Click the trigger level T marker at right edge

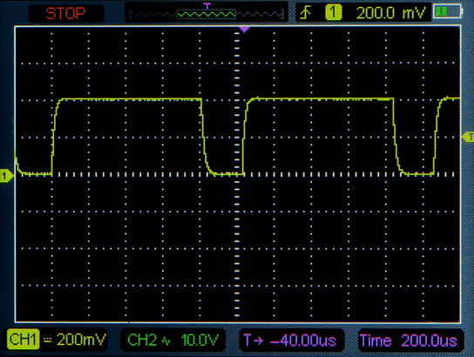(468, 137)
